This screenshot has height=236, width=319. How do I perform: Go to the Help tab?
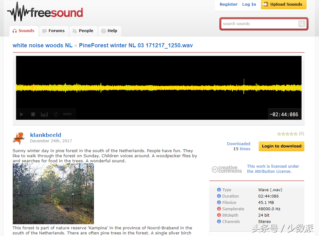click(x=110, y=31)
